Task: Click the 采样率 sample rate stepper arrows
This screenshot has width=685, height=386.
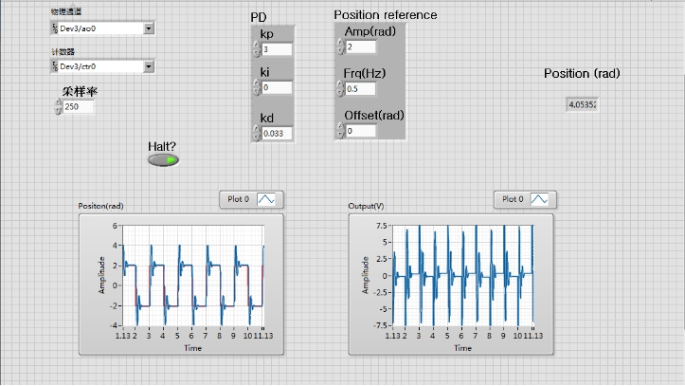Action: click(59, 107)
